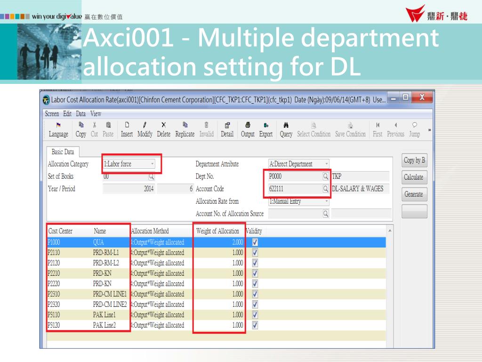
Task: Open the Set of Books lookup magnifier
Action: pos(151,176)
